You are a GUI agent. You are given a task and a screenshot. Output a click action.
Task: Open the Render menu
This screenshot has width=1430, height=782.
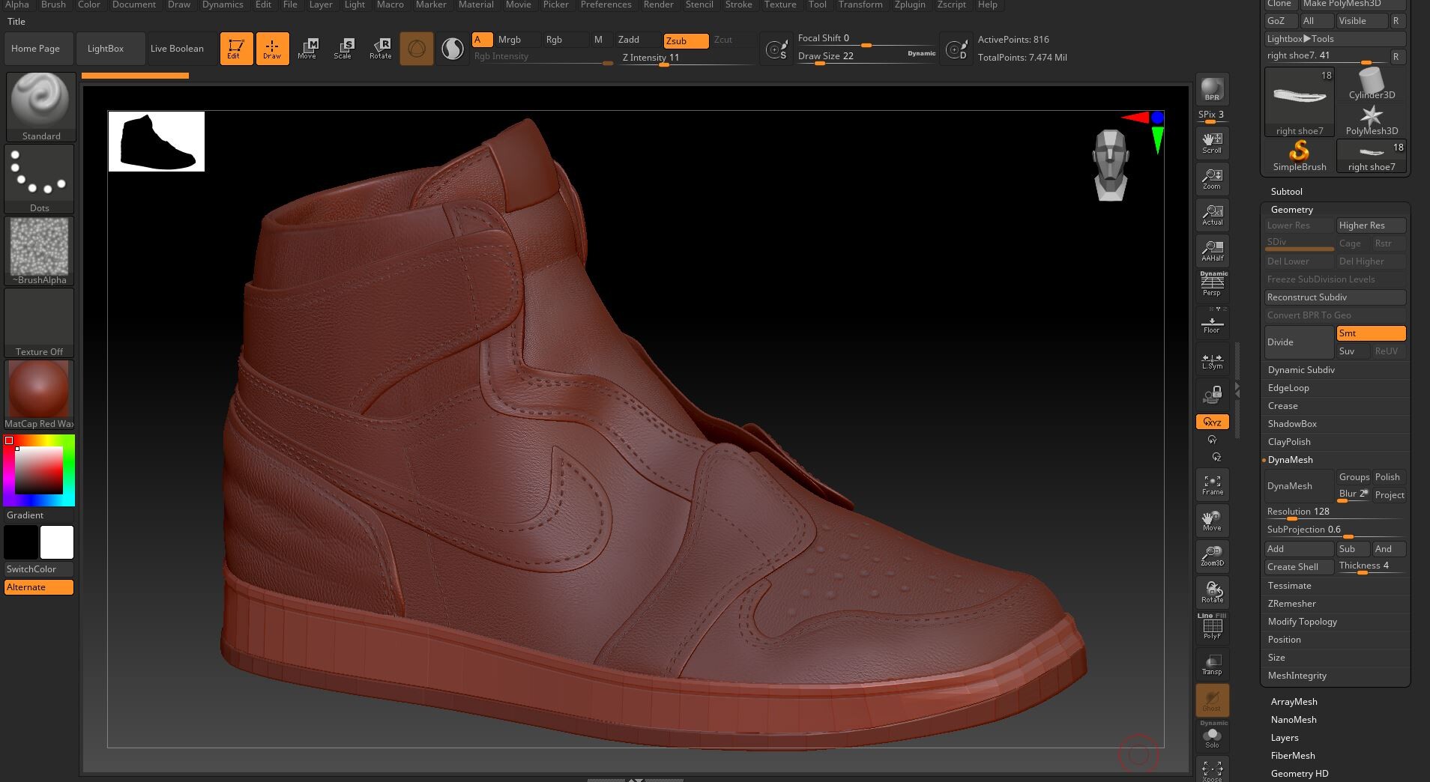click(658, 4)
